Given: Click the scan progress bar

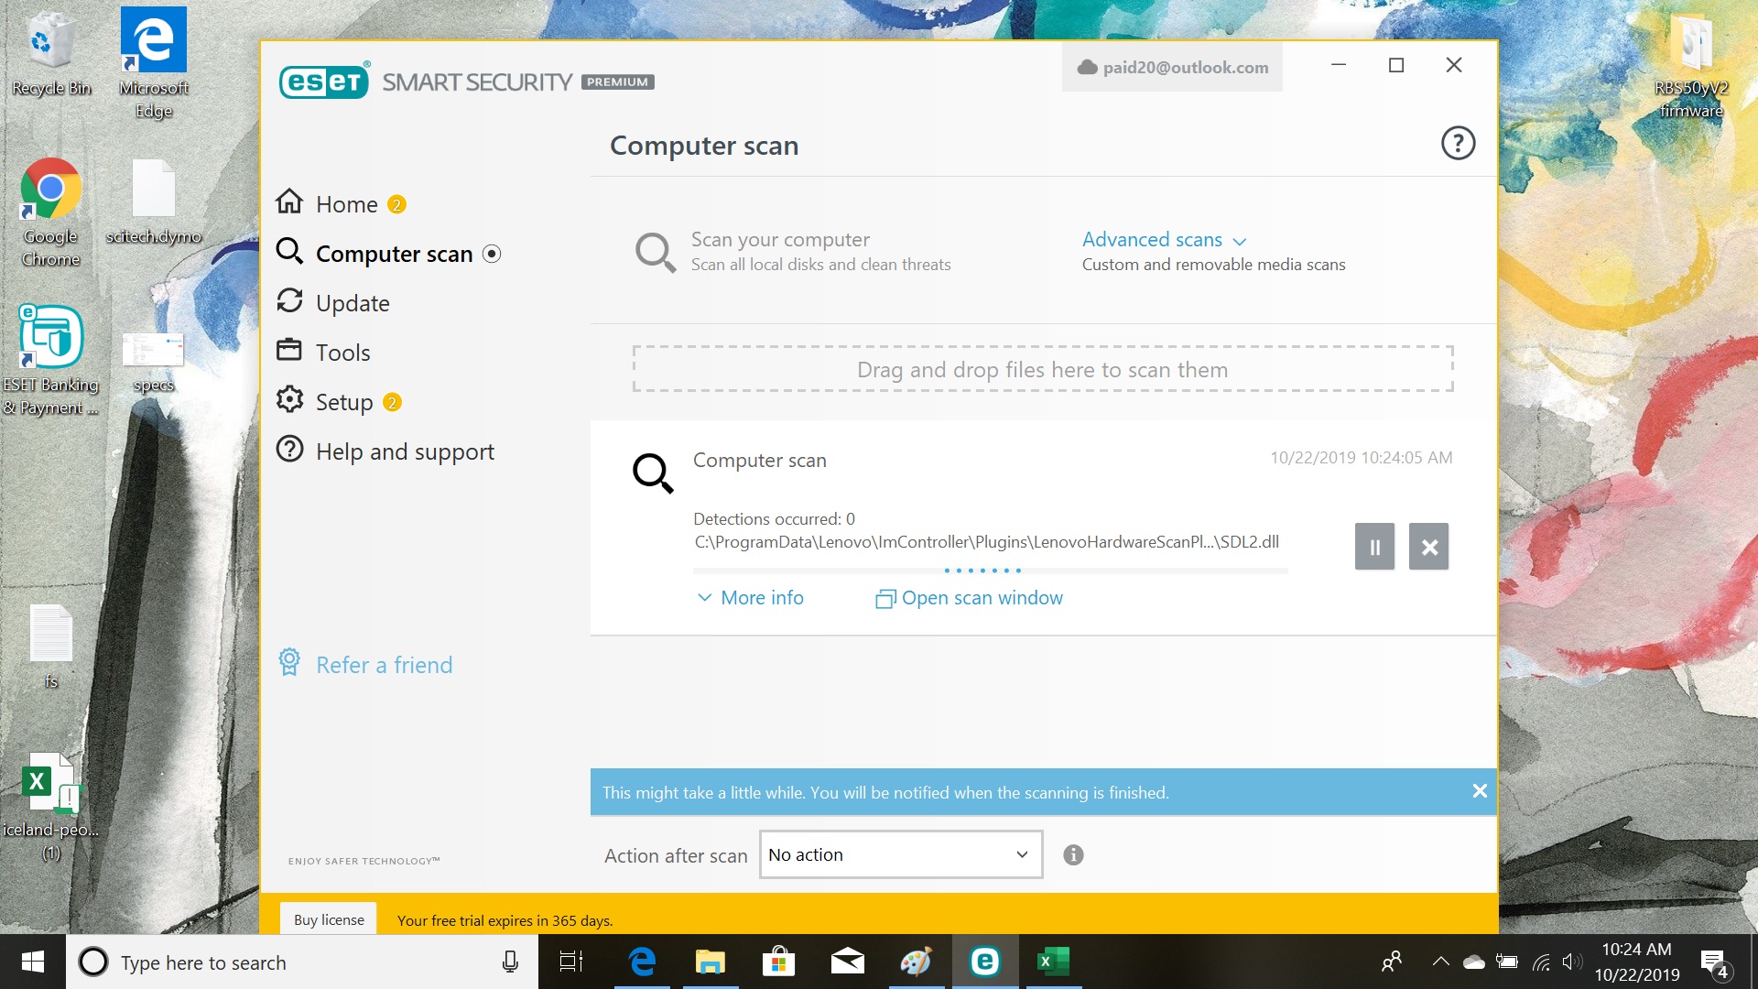Looking at the screenshot, I should coord(991,571).
